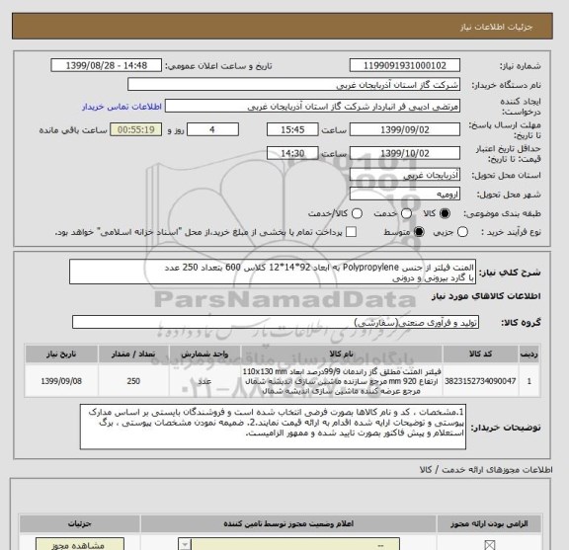Click the واحد شمارش column header

204,354
